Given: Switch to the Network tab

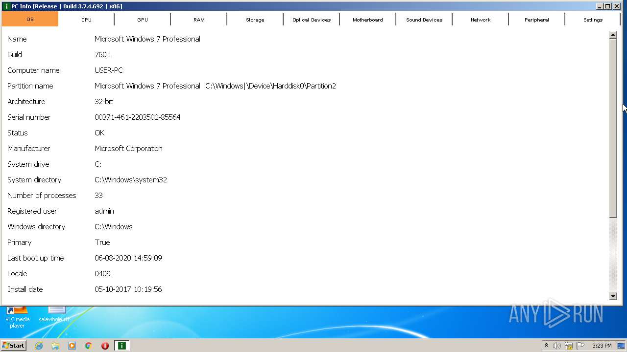Looking at the screenshot, I should pyautogui.click(x=481, y=20).
